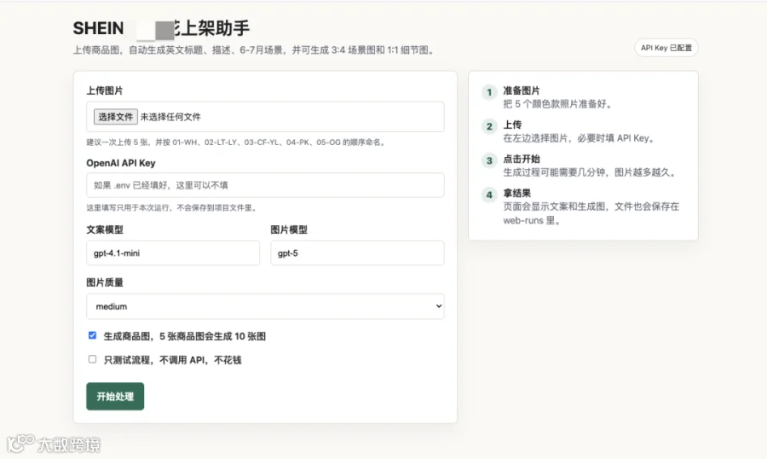Click the 图片模型 gpt-5 field

pyautogui.click(x=357, y=253)
